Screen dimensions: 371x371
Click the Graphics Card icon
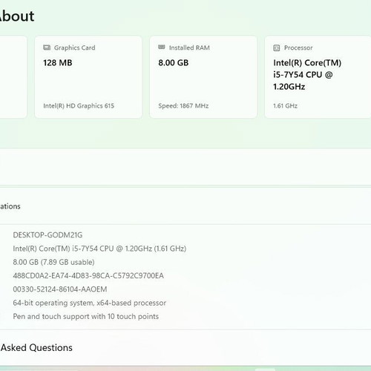47,47
